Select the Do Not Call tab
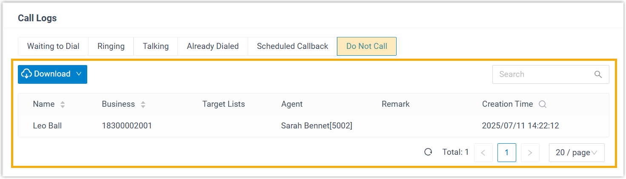The height and width of the screenshot is (179, 626). pos(367,46)
